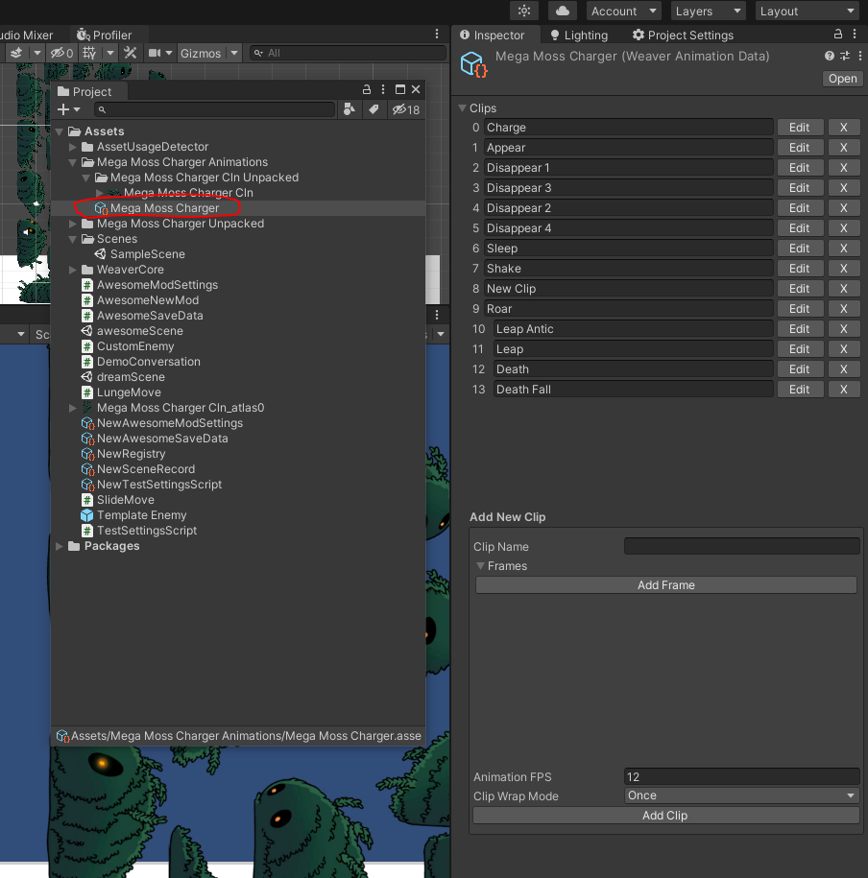Click the Search by Type icon in Project

pos(351,110)
